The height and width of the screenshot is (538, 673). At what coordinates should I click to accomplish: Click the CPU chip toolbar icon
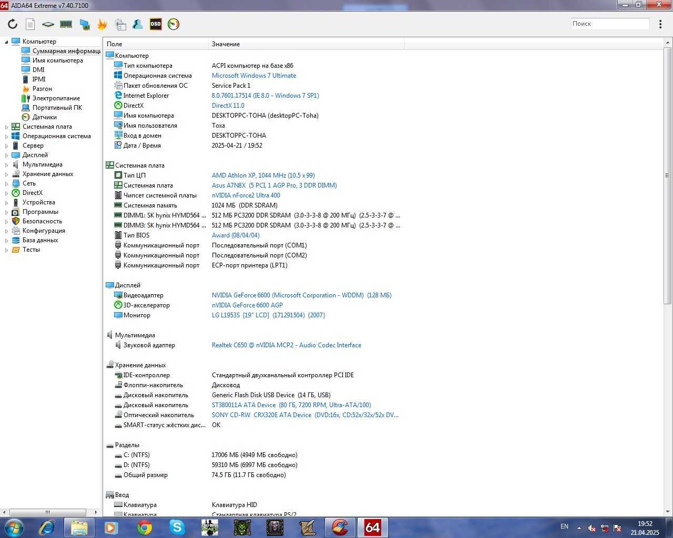coord(48,24)
